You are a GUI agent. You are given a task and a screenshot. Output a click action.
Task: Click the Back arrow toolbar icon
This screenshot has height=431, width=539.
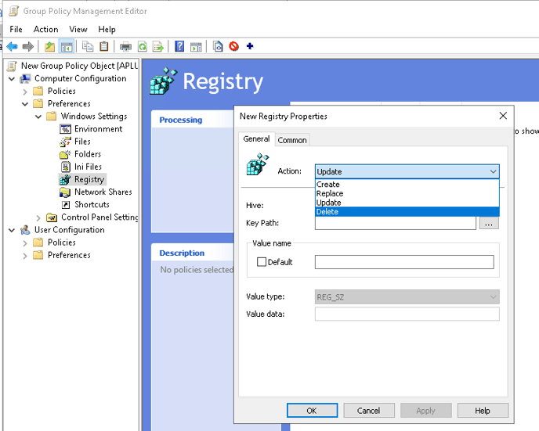(x=13, y=47)
